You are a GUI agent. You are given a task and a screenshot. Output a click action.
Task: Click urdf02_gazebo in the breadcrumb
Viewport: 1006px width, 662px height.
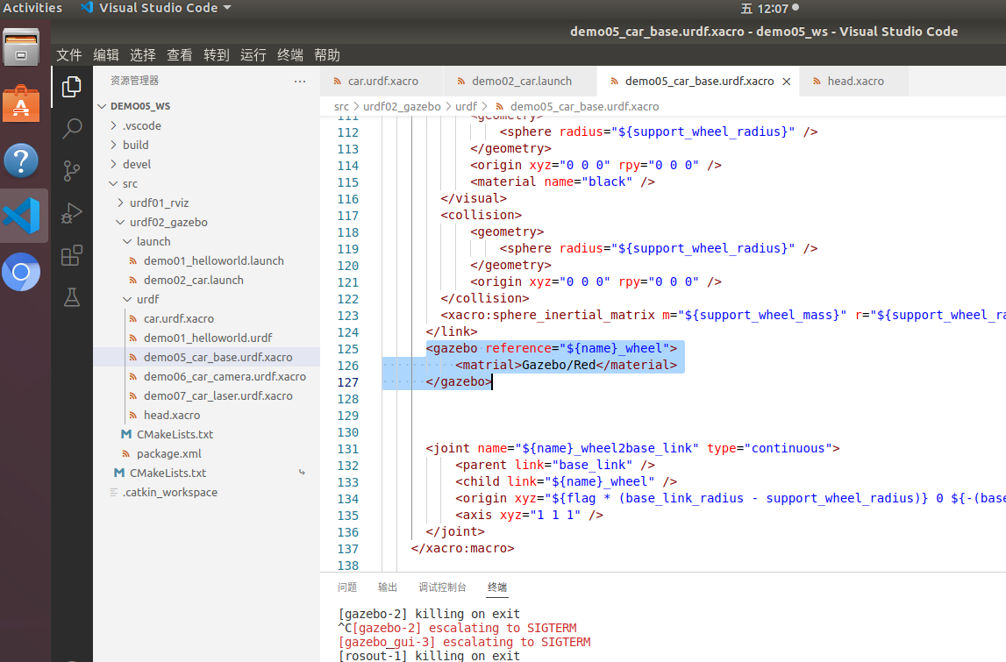[x=402, y=106]
